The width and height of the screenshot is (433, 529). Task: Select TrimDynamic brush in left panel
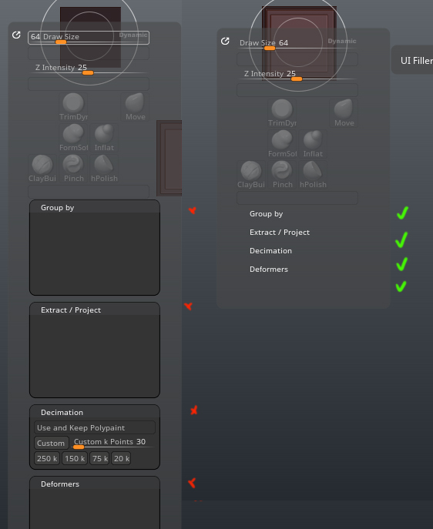[73, 107]
